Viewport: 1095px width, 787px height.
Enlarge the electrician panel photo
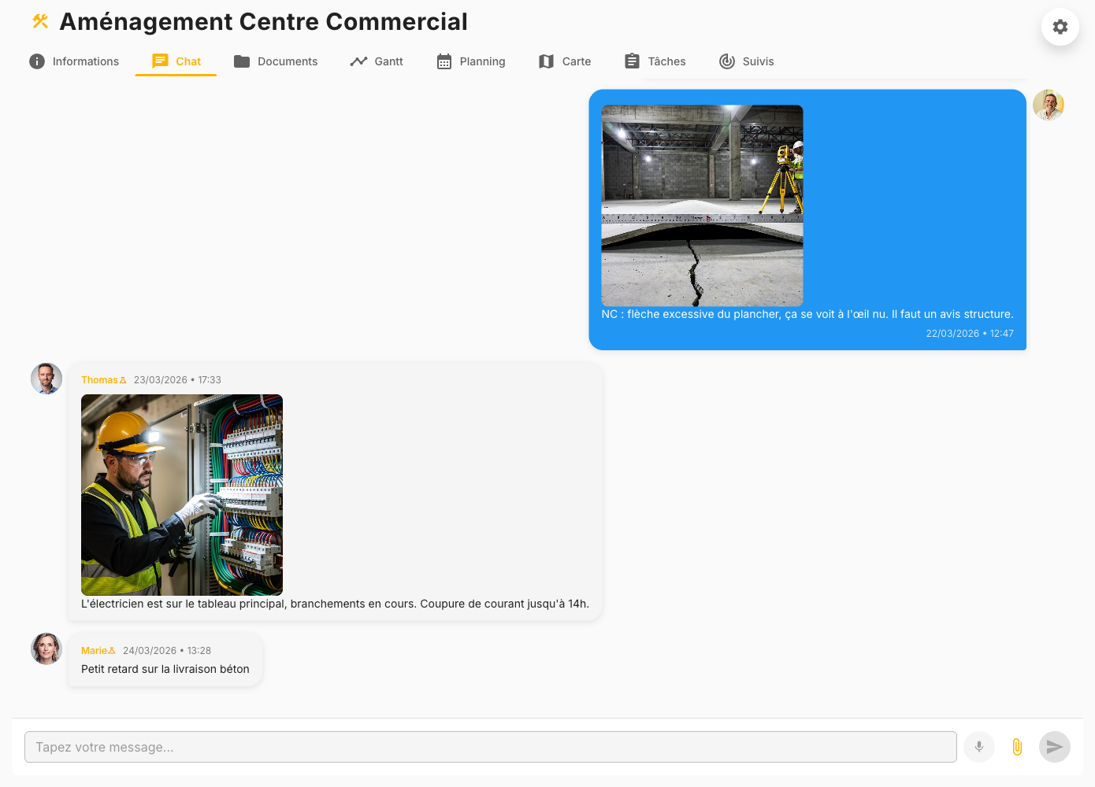click(182, 495)
